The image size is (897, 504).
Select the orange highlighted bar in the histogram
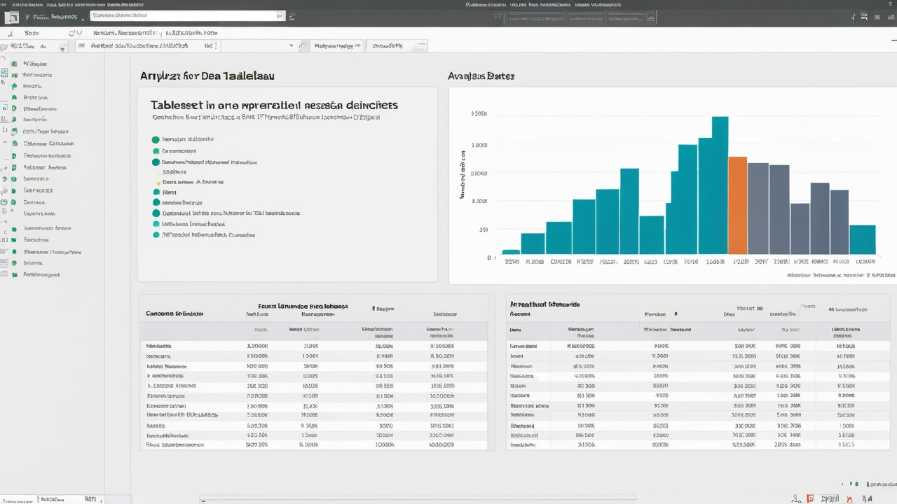(x=737, y=206)
